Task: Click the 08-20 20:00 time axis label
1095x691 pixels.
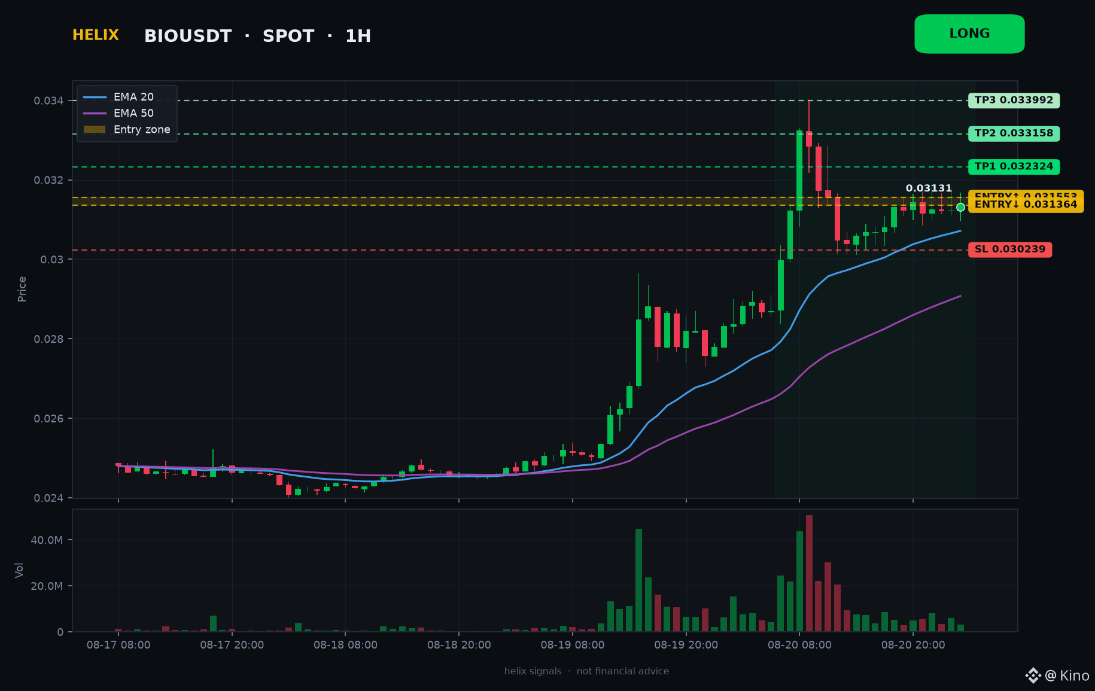Action: pos(913,645)
